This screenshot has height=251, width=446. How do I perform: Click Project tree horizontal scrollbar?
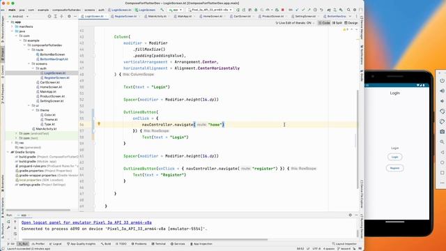point(38,210)
